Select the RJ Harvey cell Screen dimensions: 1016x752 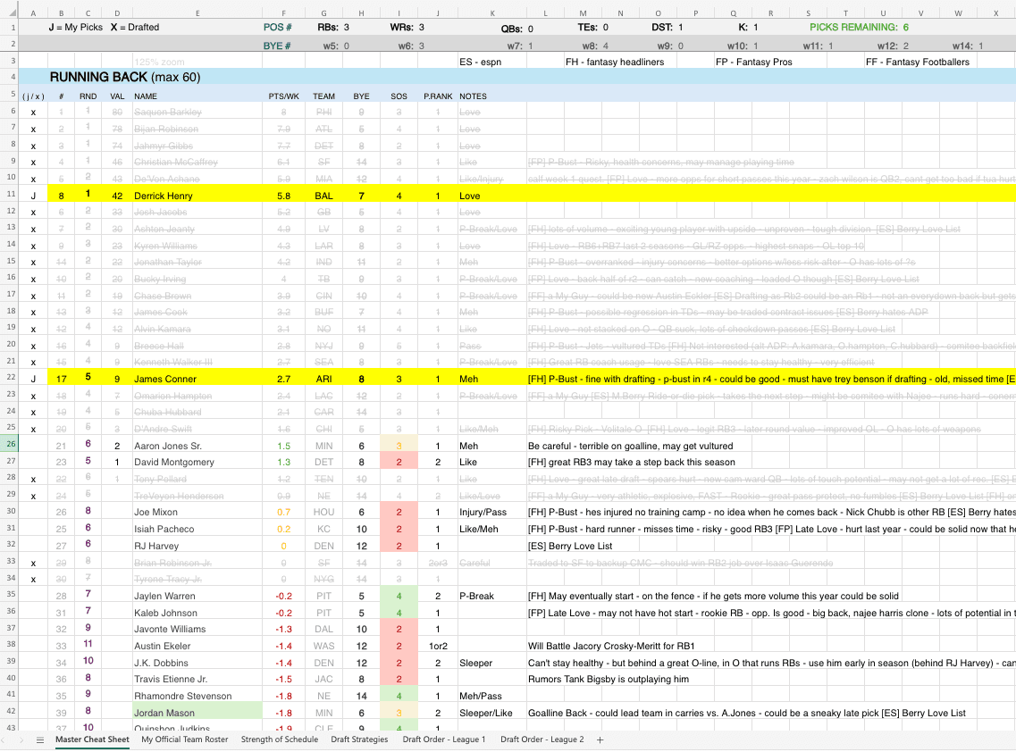point(197,546)
